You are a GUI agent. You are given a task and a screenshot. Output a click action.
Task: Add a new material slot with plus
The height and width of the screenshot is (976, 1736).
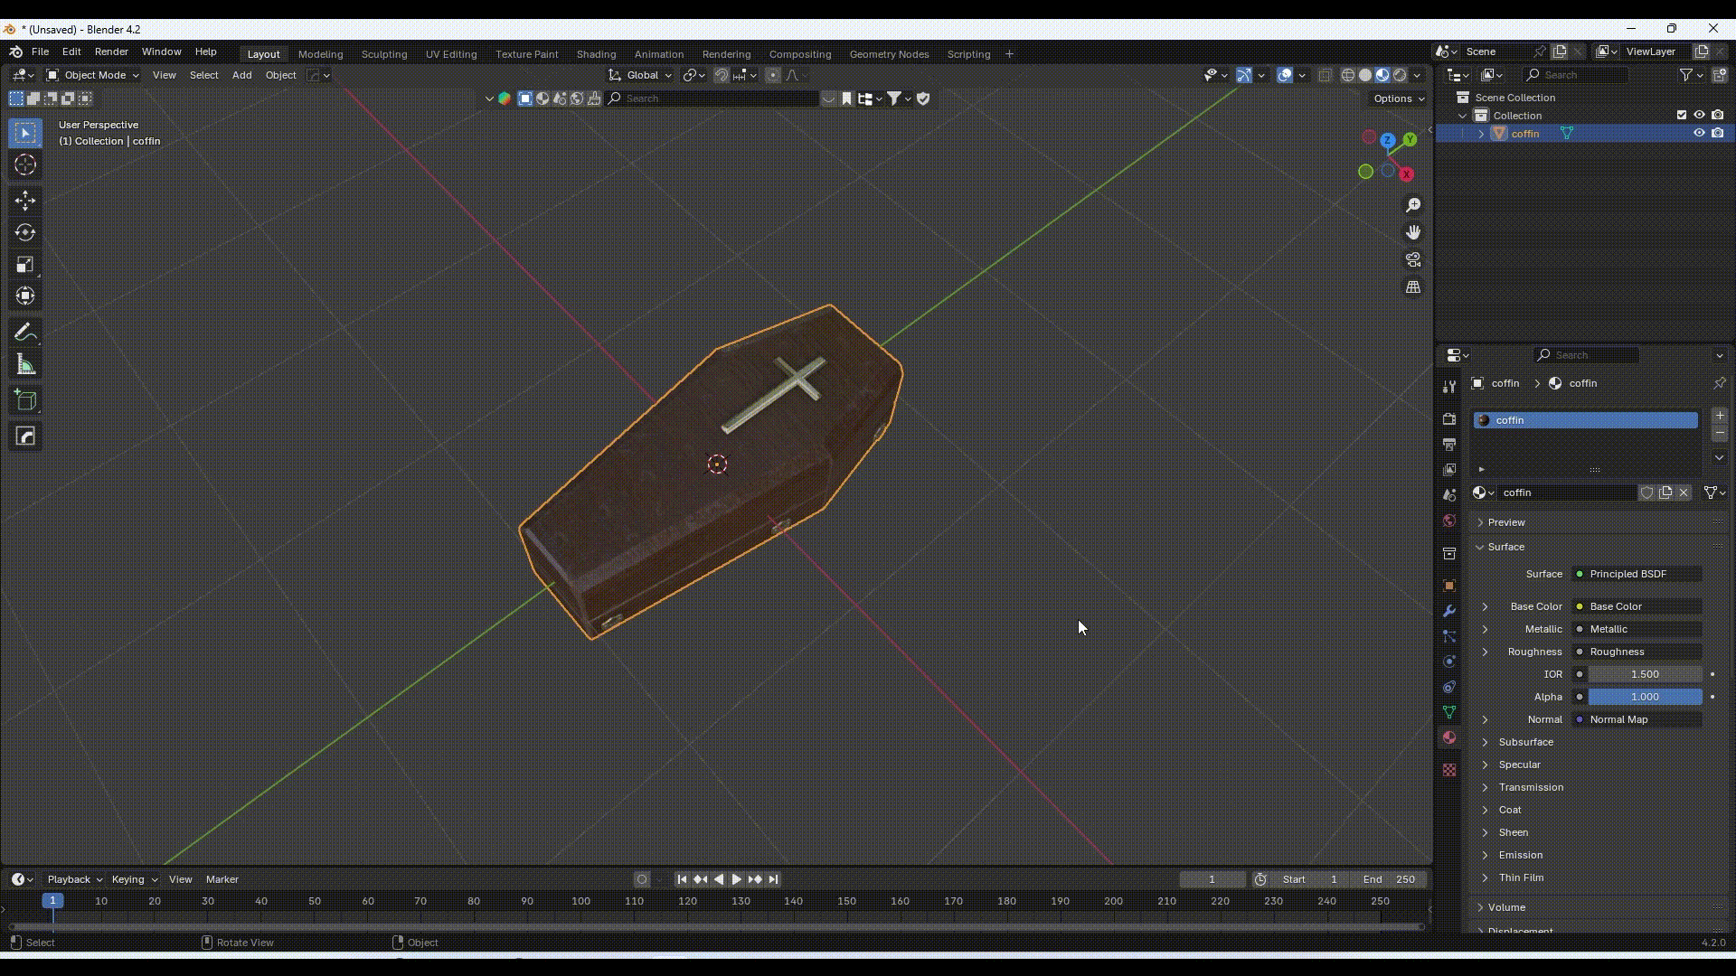click(x=1720, y=416)
